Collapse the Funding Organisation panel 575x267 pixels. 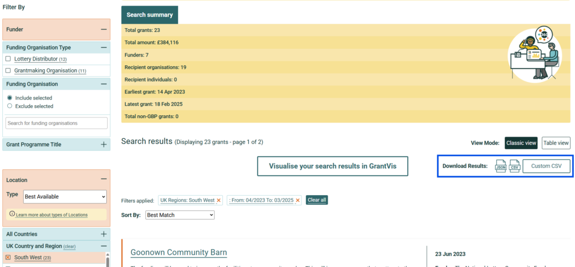point(103,84)
